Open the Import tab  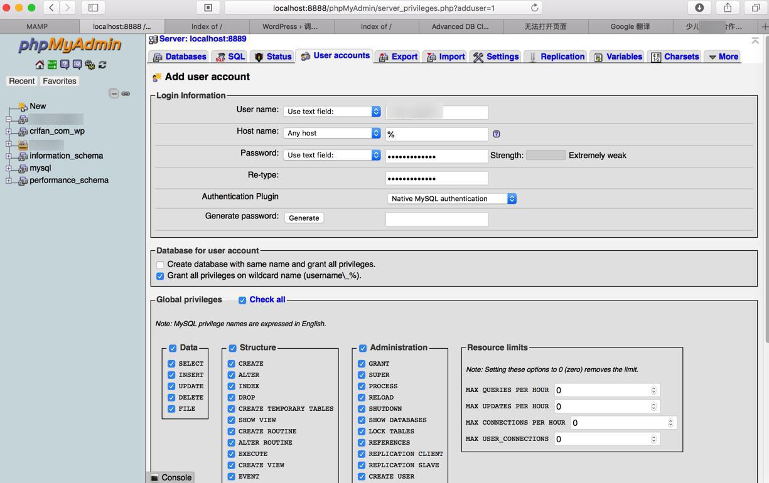click(445, 56)
